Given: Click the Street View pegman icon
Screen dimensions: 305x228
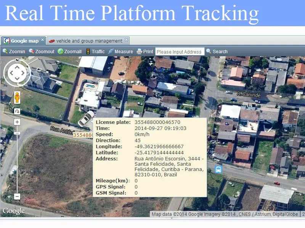Looking at the screenshot, I should click(x=17, y=98).
